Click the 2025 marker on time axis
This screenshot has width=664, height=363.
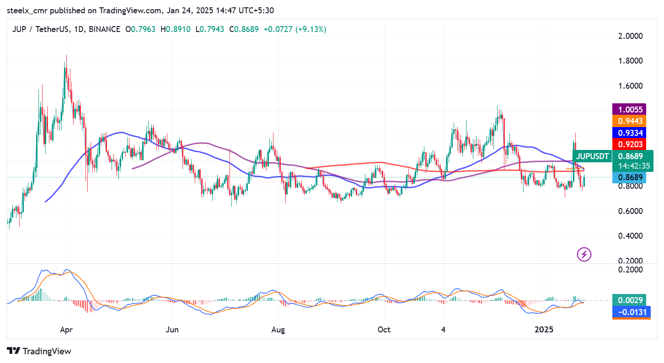[544, 330]
